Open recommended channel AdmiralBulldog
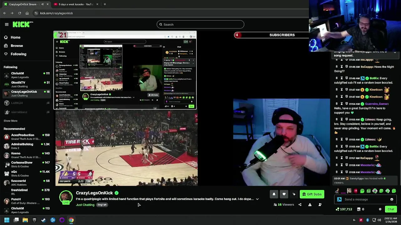Screen dimensions: 401x225 (27, 146)
